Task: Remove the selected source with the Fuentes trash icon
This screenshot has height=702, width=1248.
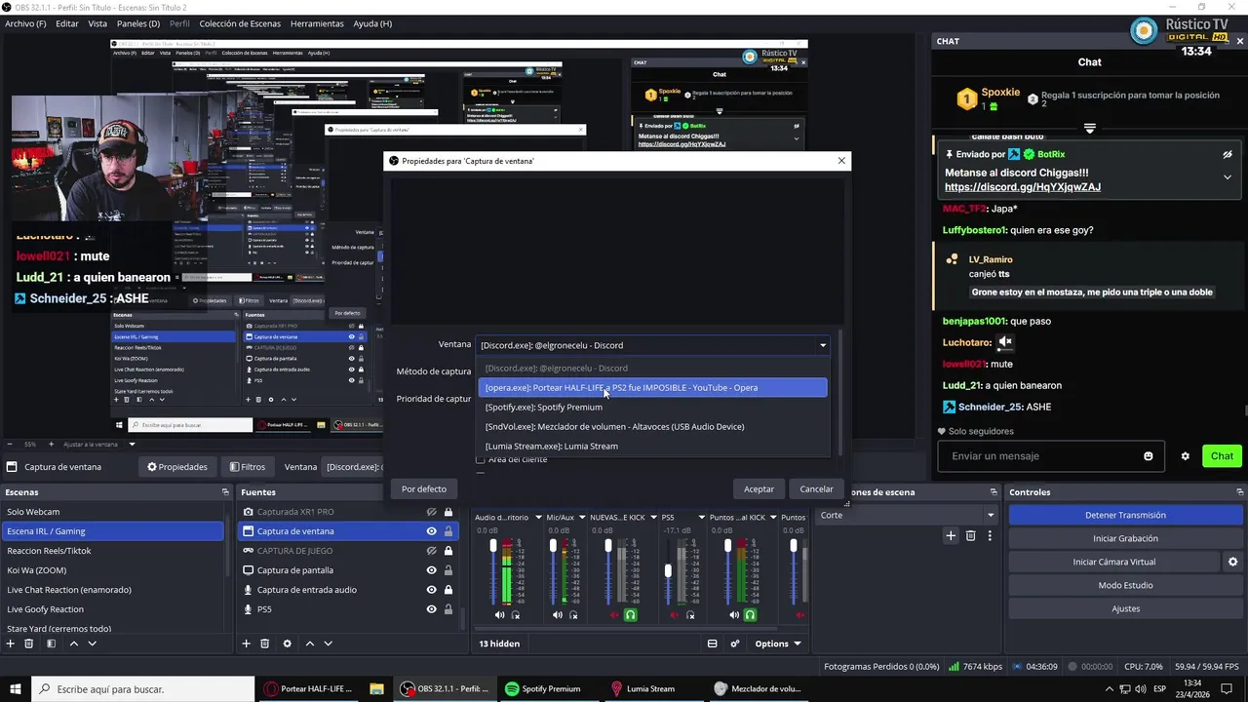Action: [265, 643]
